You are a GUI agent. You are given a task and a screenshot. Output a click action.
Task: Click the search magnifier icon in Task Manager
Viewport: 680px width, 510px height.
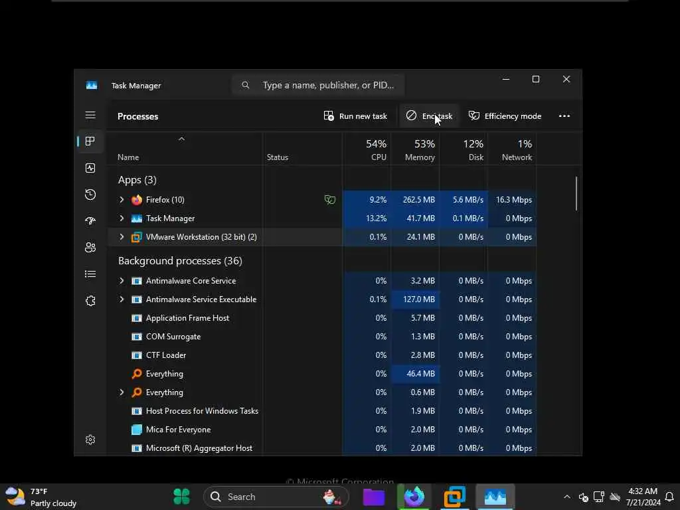246,85
